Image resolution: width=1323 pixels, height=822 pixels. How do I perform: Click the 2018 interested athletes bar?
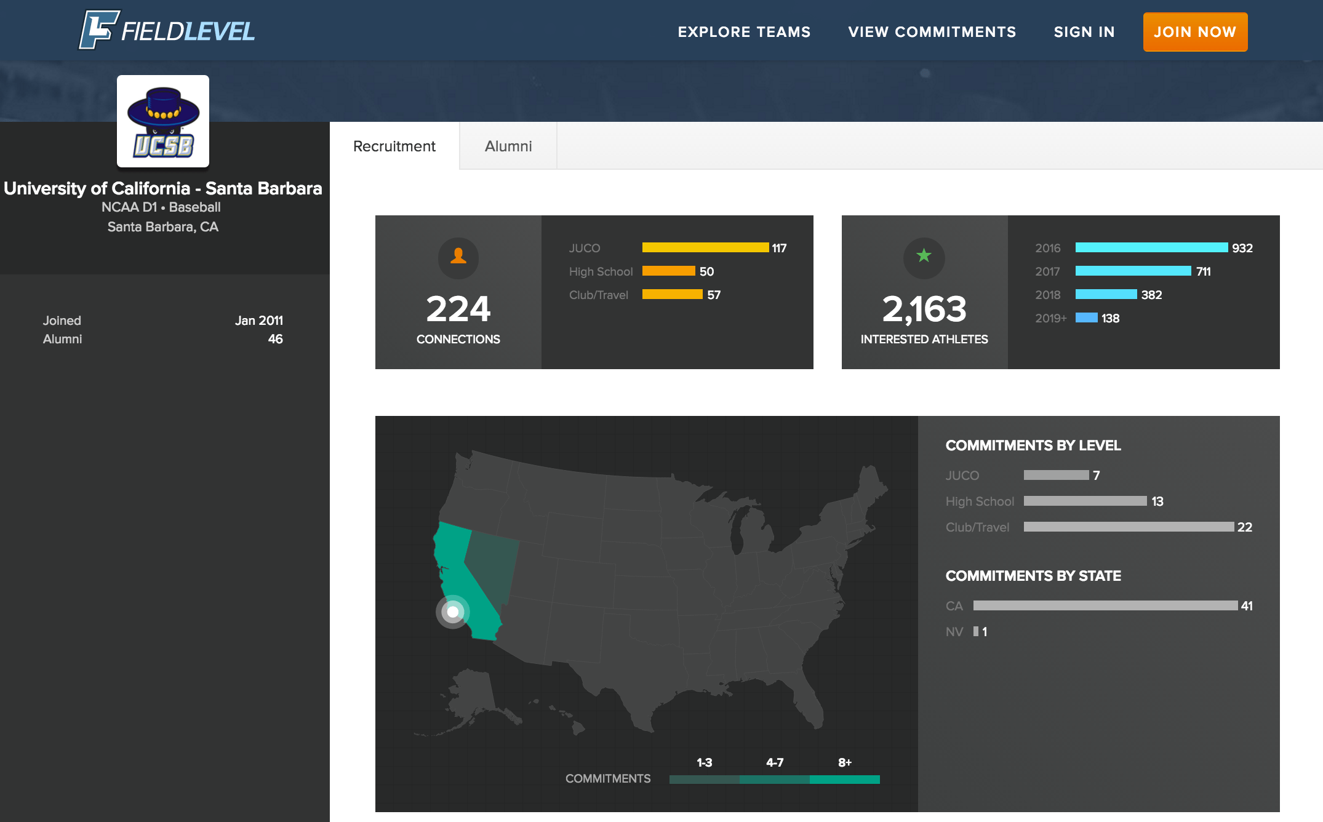1106,294
